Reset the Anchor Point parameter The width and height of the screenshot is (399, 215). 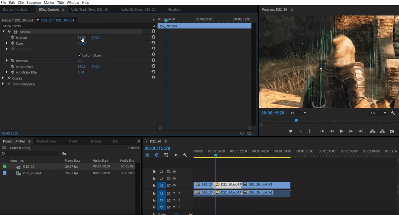(x=153, y=66)
